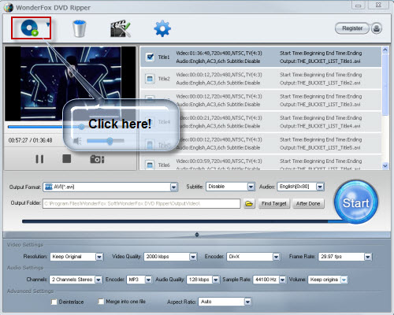Select Output:THE_BUCKET_LIST_Title5.avi text
The image size is (394, 315).
click(320, 147)
